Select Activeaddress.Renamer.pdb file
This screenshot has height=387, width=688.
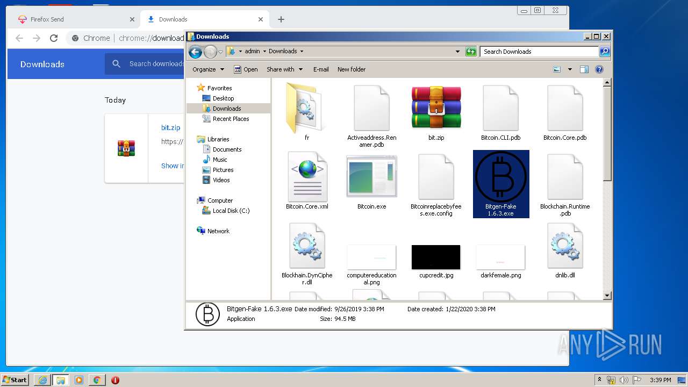(371, 116)
